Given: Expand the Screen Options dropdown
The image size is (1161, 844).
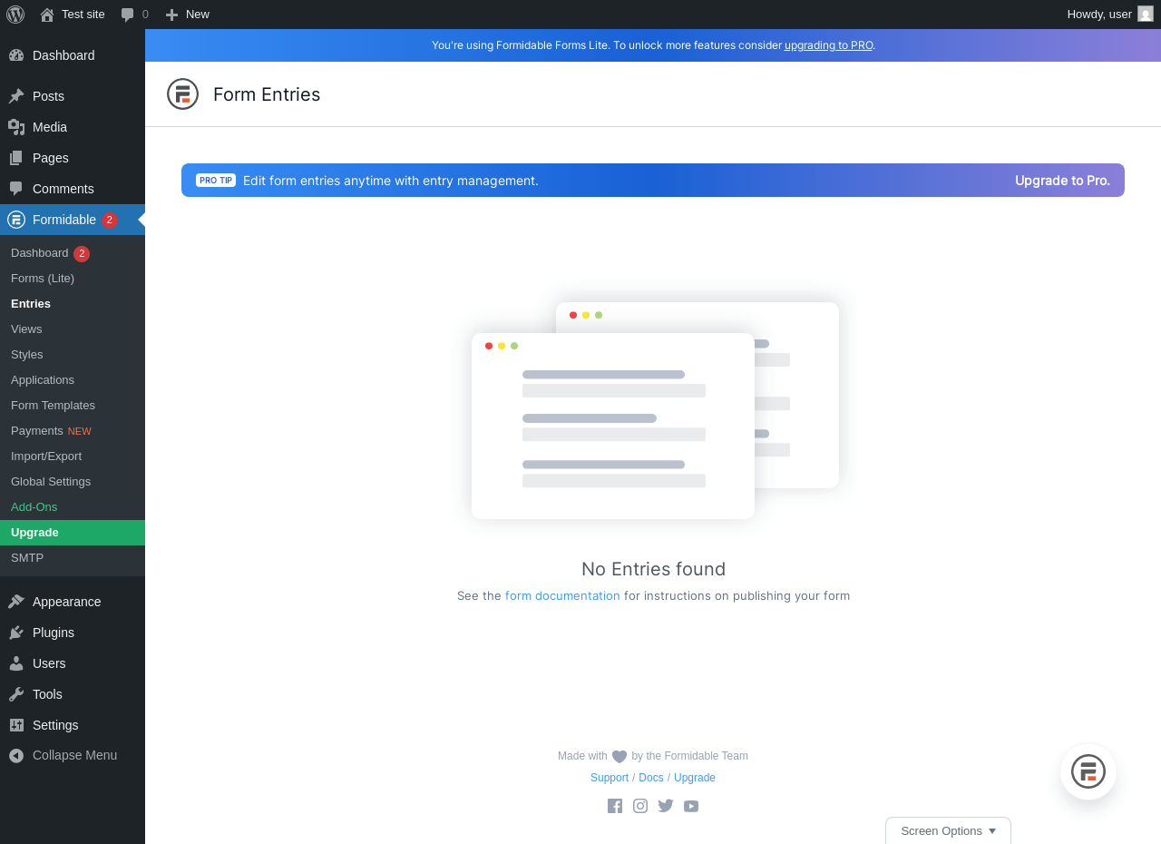Looking at the screenshot, I should click(x=948, y=830).
